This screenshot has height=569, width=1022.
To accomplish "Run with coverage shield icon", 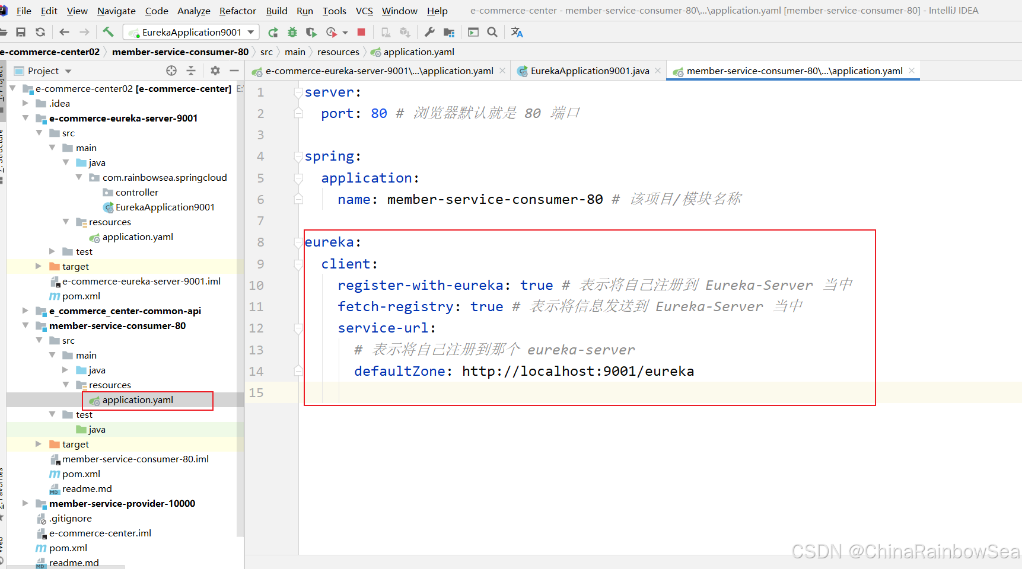I will pos(311,32).
